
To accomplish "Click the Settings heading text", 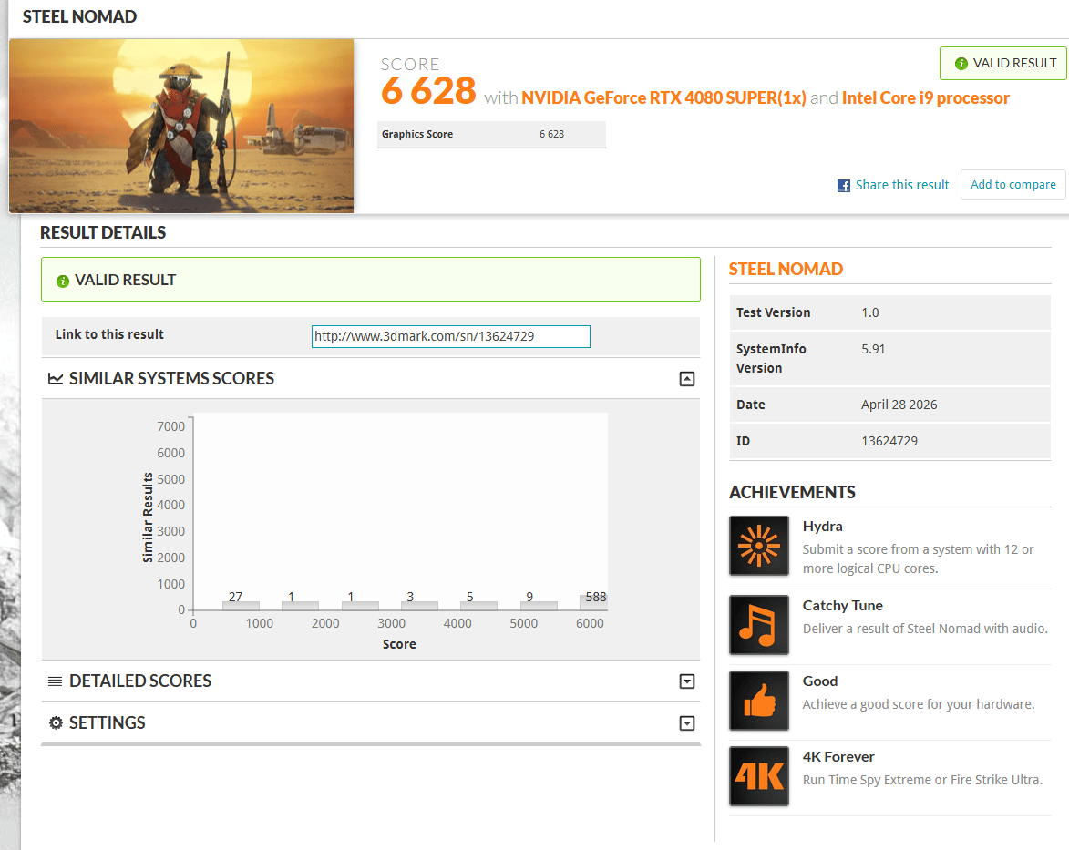I will [107, 722].
